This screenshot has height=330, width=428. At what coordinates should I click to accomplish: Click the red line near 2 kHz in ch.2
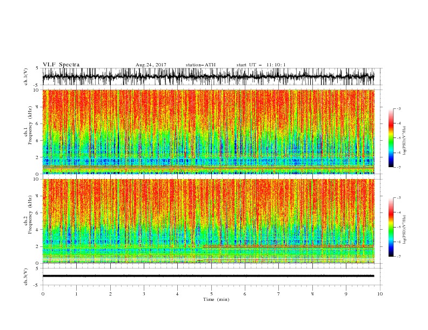[289, 246]
